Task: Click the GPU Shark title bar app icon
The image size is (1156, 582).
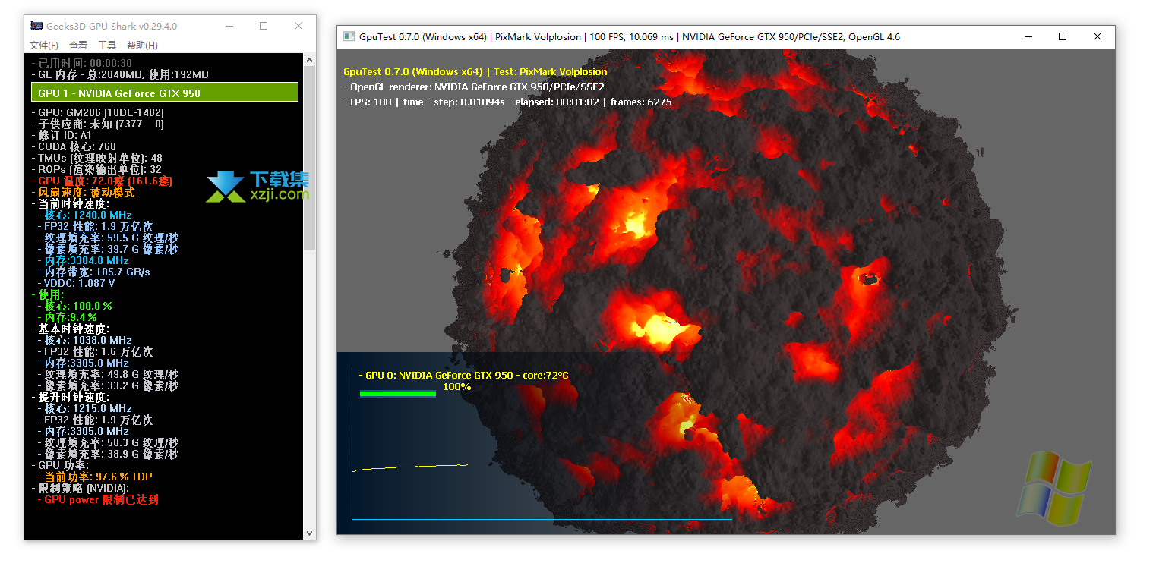Action: coord(36,26)
